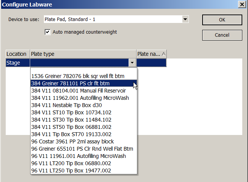Select 384 V11 ST30 Tip Box 11484.102
The height and width of the screenshot is (182, 248).
click(x=71, y=120)
